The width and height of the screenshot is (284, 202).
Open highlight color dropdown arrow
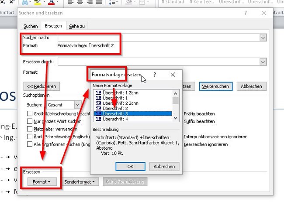click(x=44, y=2)
